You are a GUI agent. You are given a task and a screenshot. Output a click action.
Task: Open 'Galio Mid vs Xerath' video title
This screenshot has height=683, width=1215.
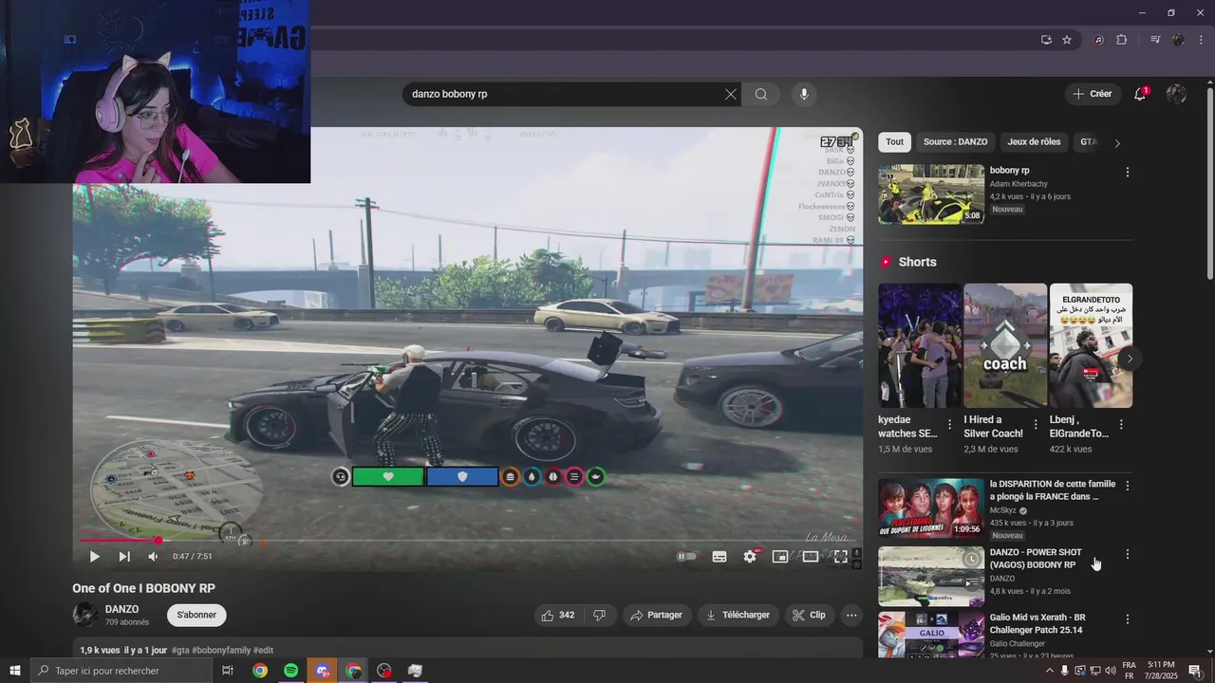(1037, 623)
